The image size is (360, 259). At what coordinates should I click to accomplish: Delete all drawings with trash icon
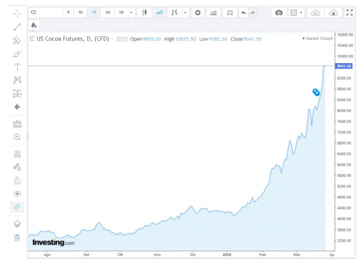pos(17,238)
